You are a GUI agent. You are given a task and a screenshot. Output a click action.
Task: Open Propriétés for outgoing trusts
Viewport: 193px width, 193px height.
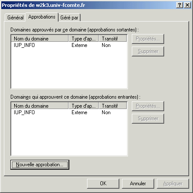[148, 39]
